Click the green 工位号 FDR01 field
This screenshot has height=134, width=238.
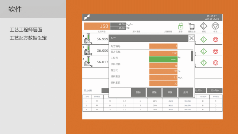[x=163, y=59]
